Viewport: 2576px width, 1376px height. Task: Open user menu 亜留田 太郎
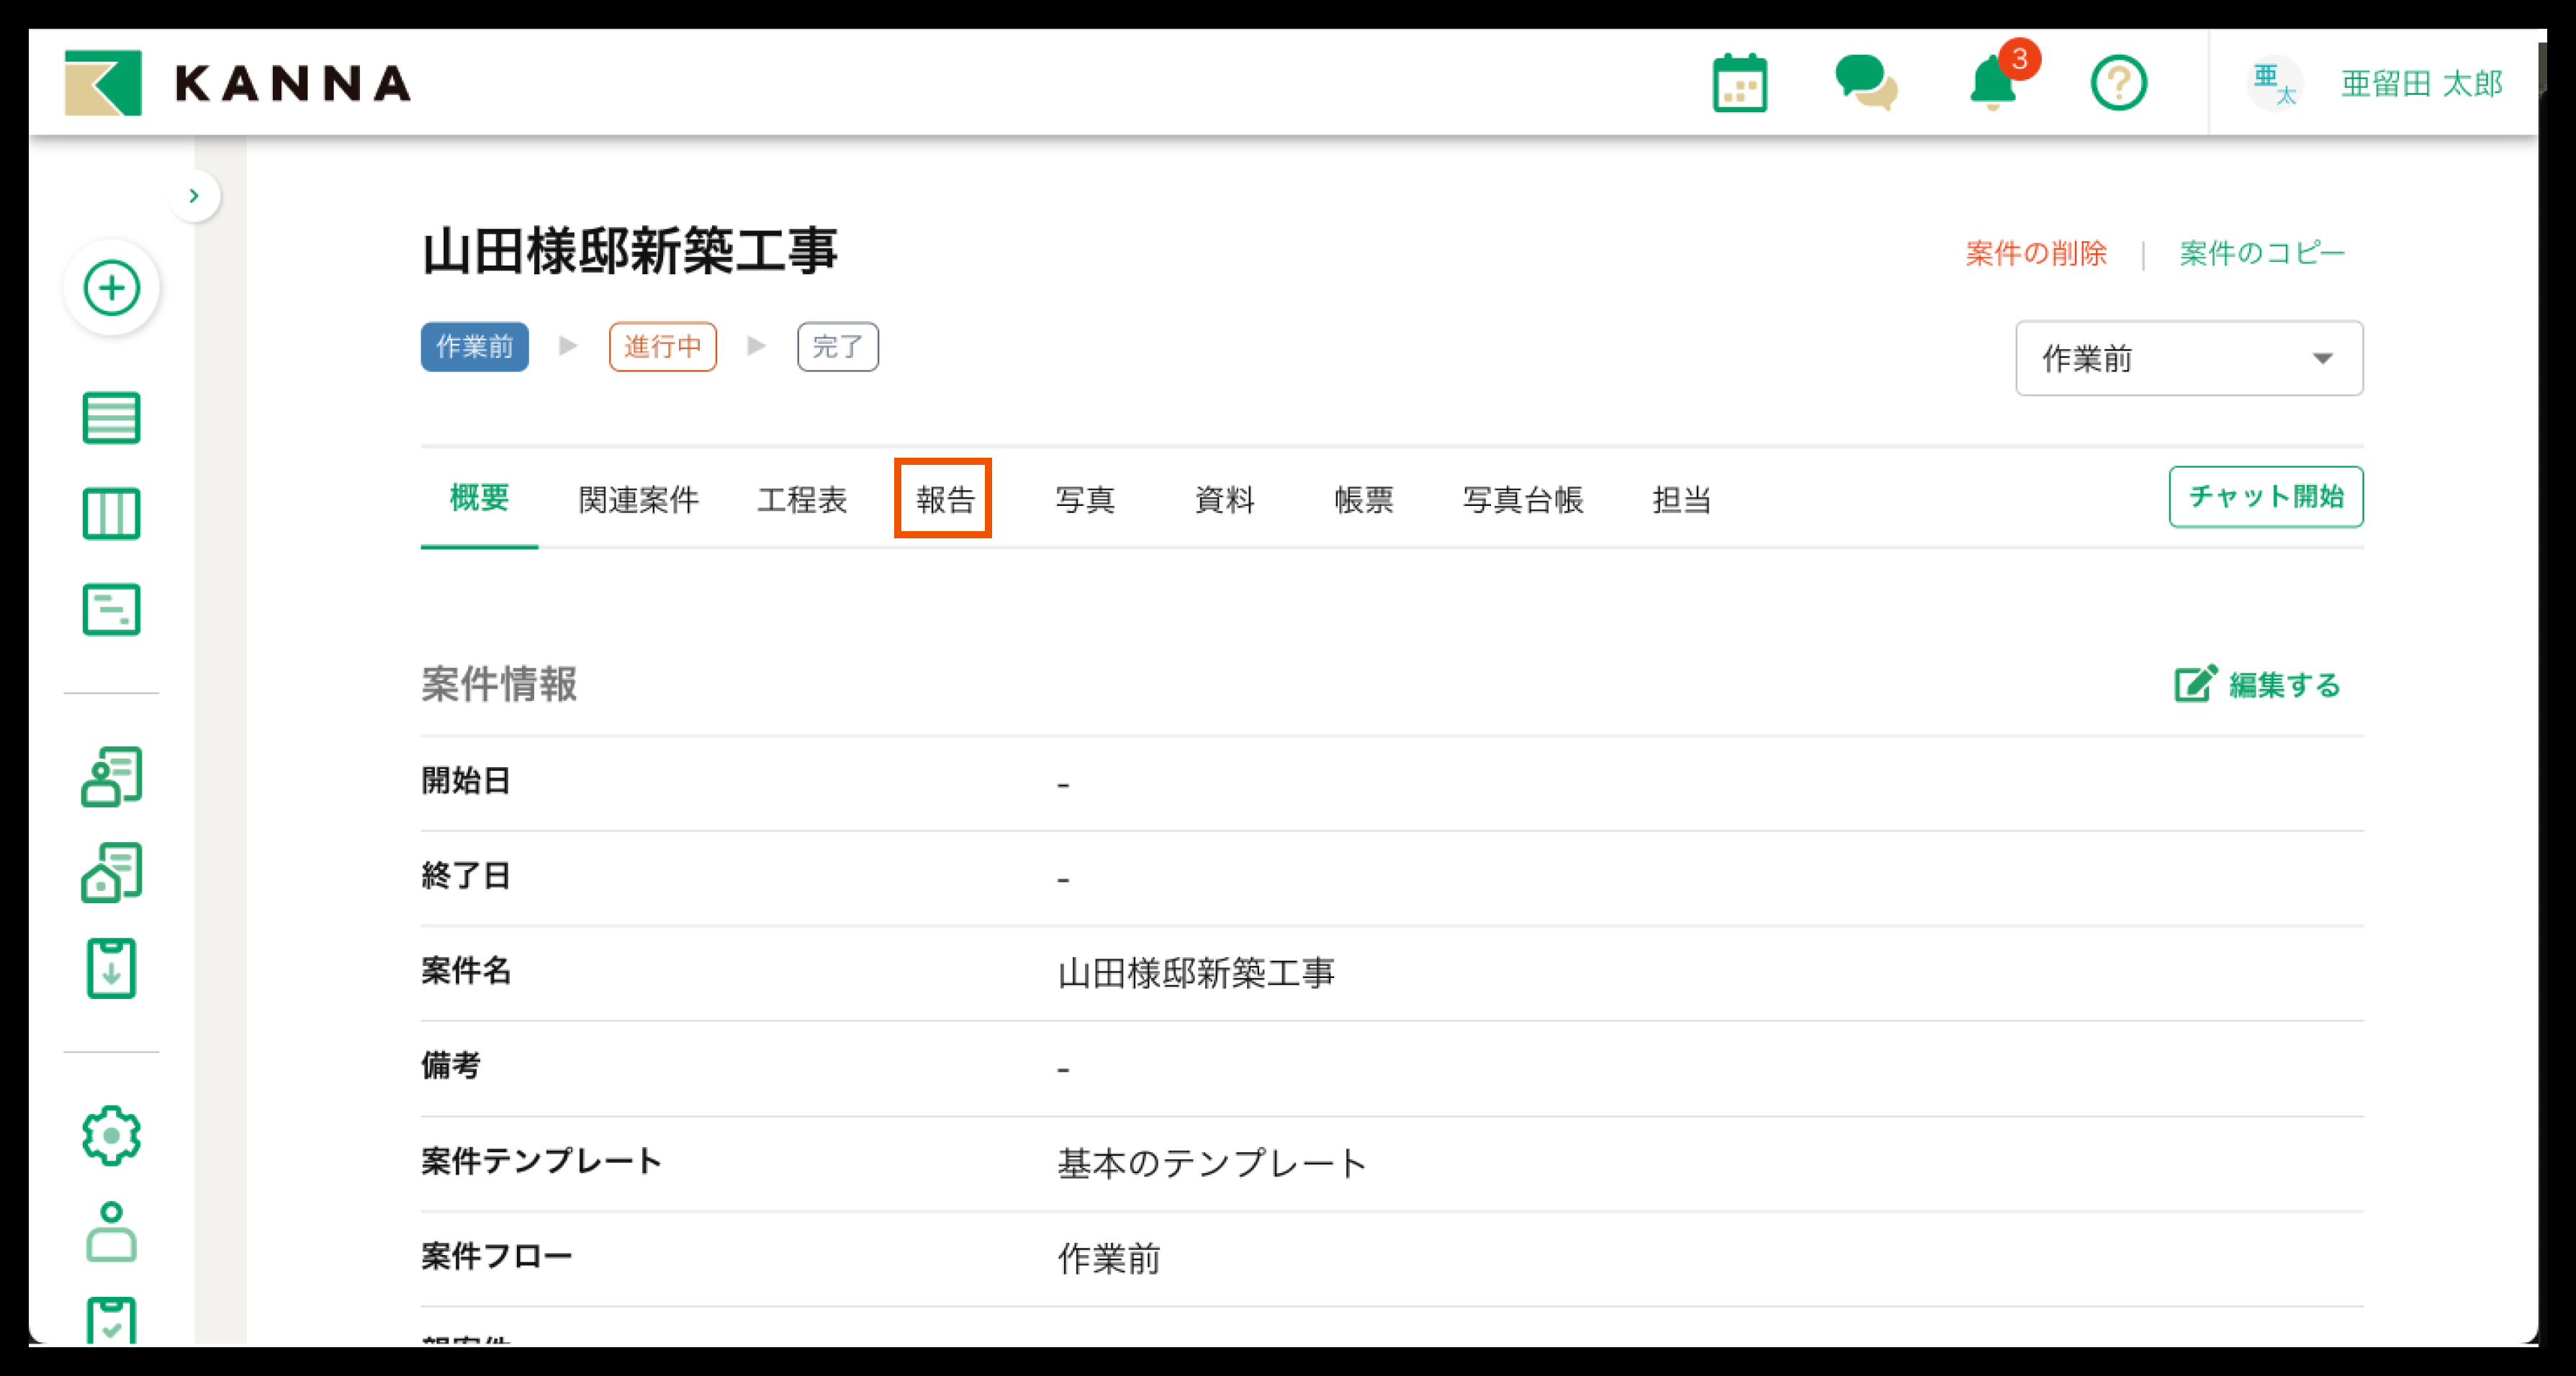pyautogui.click(x=2420, y=83)
